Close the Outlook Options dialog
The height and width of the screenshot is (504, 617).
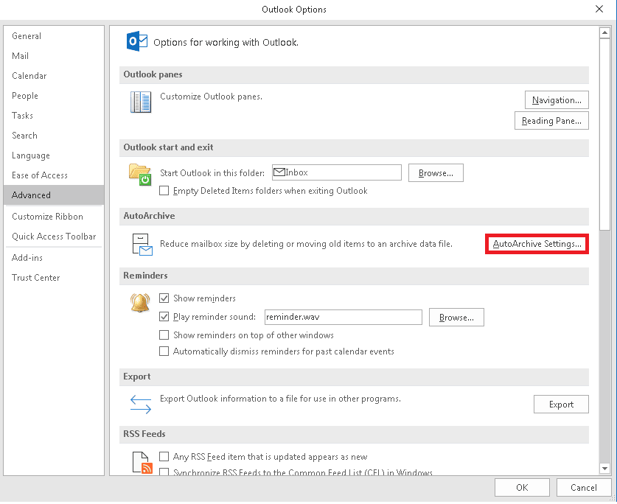[x=599, y=9]
